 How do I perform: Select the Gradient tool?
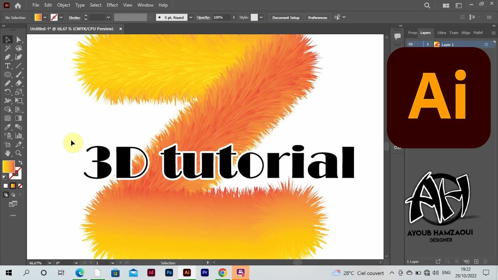pyautogui.click(x=19, y=118)
